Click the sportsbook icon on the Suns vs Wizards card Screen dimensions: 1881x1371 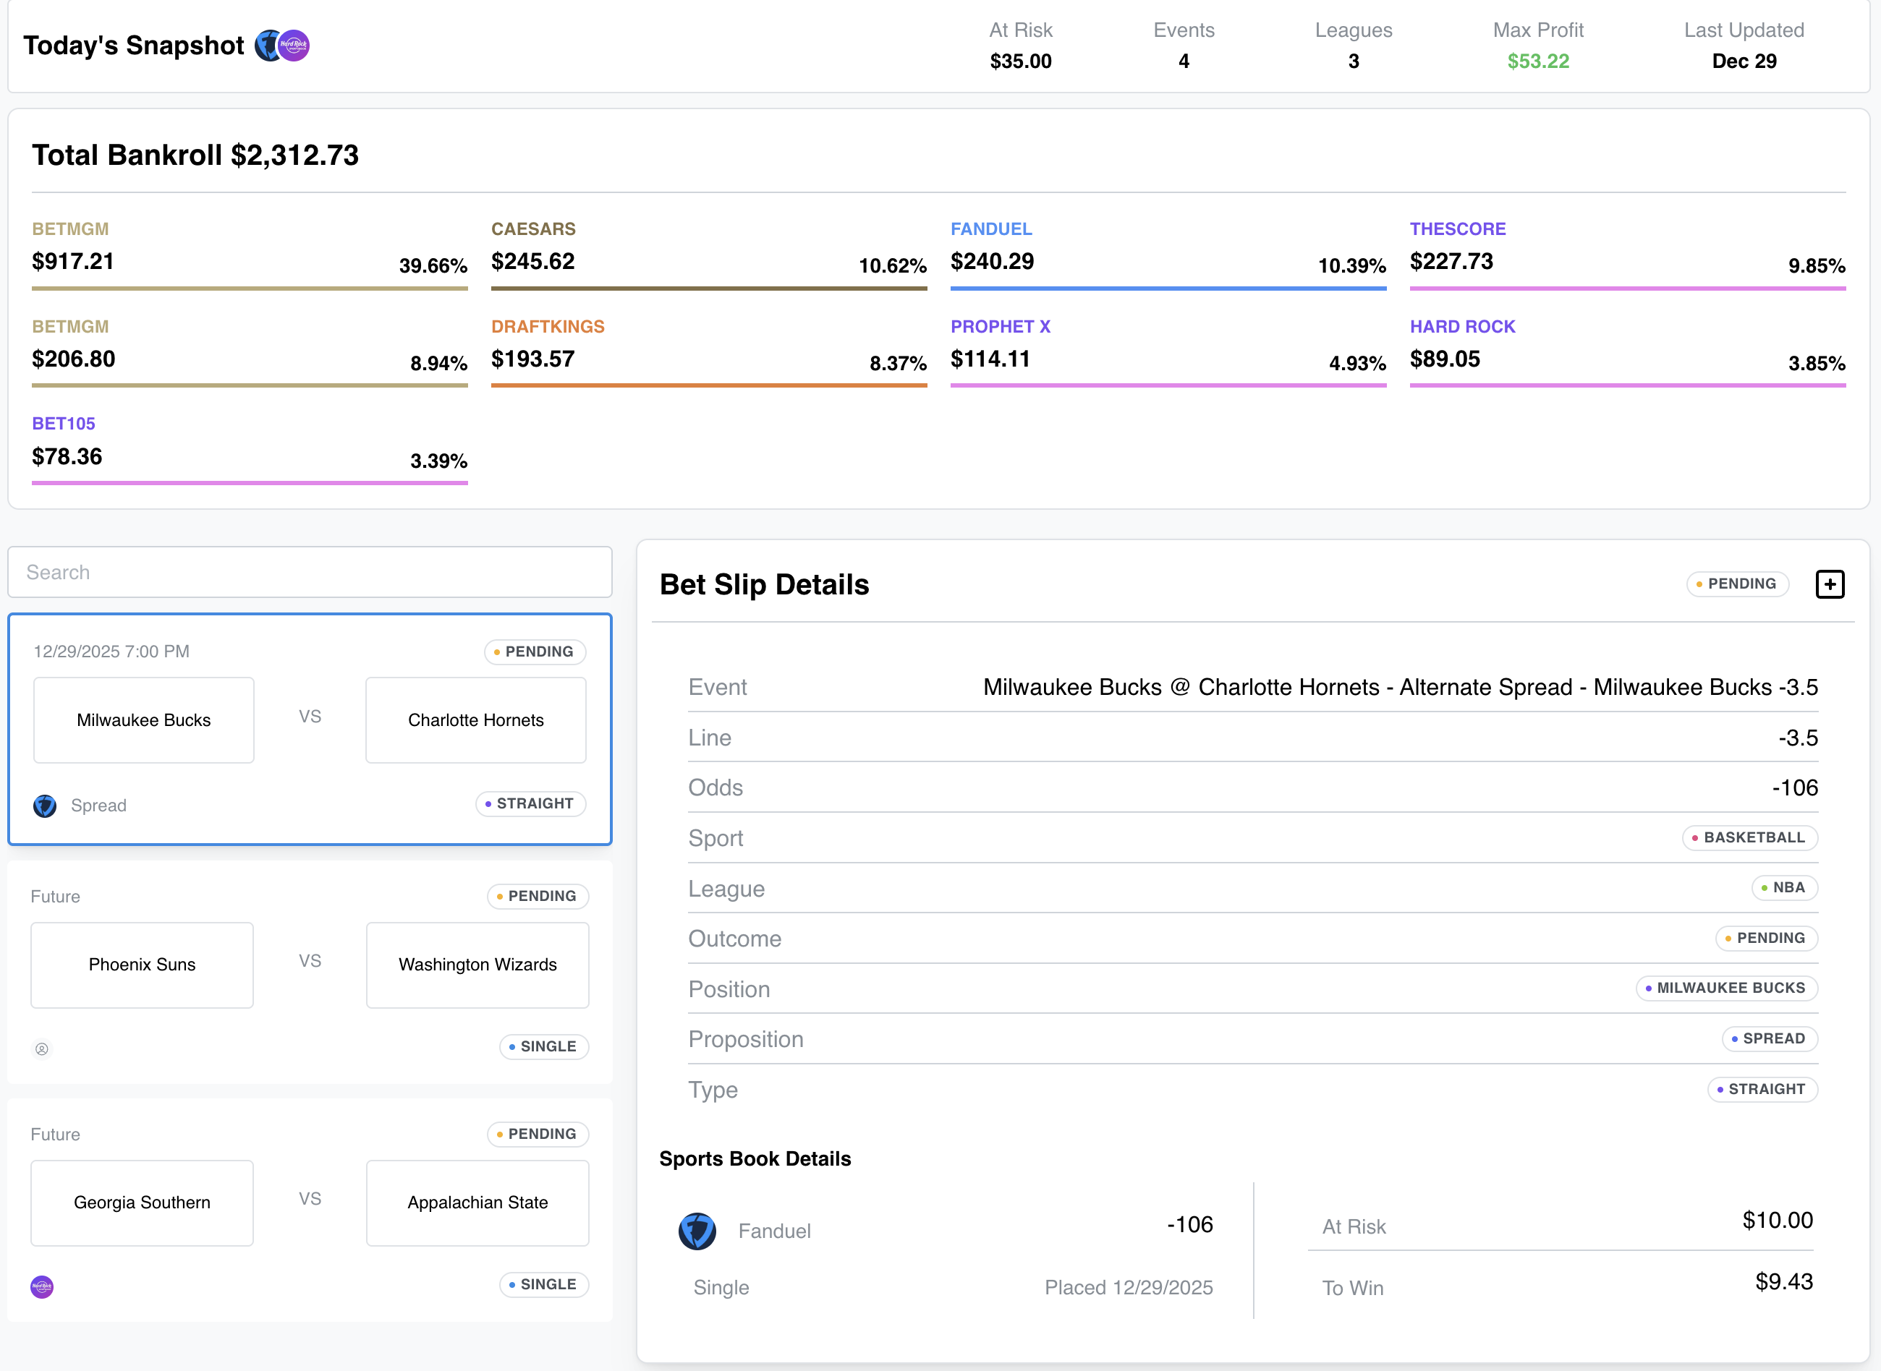point(43,1049)
